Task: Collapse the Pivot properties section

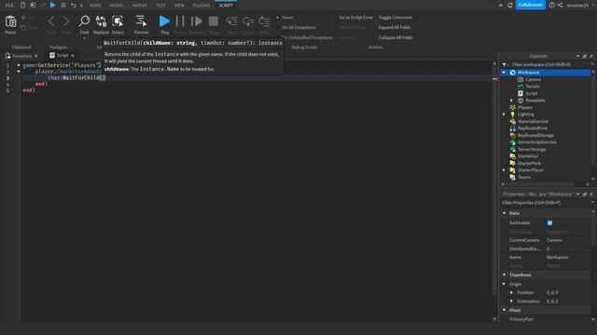Action: 505,310
